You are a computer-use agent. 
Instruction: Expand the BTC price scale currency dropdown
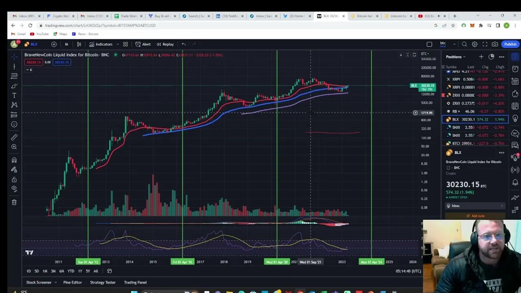click(x=425, y=54)
